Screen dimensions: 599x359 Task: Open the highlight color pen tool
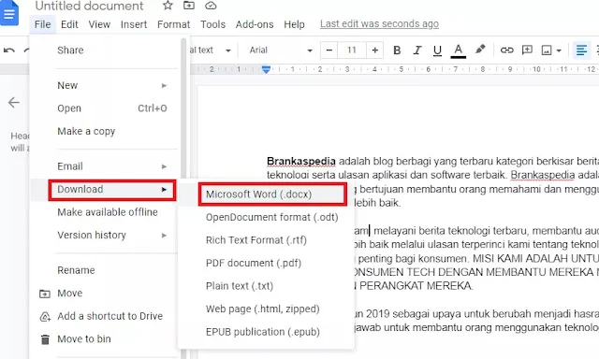[x=480, y=50]
